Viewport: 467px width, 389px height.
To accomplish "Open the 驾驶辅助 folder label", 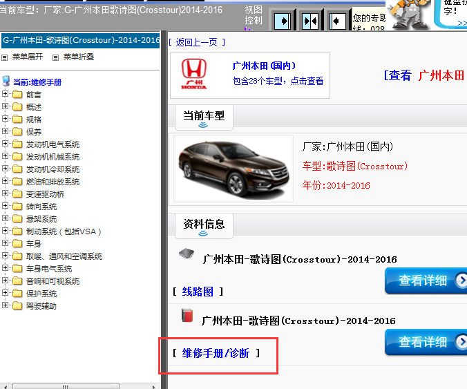I will click(x=41, y=306).
